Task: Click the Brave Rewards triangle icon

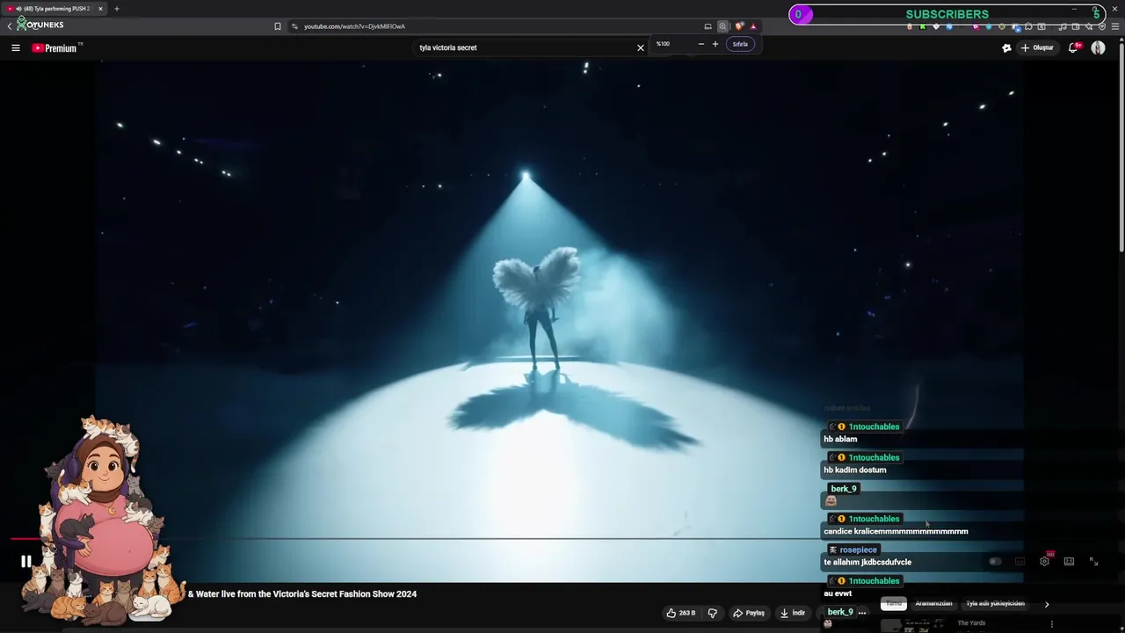Action: [753, 26]
